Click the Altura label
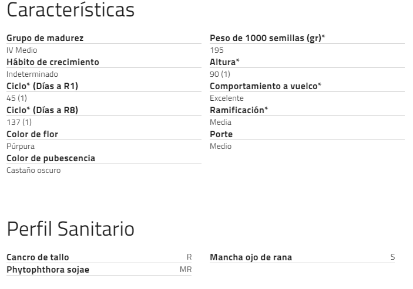This screenshot has width=413, height=289. tap(224, 62)
